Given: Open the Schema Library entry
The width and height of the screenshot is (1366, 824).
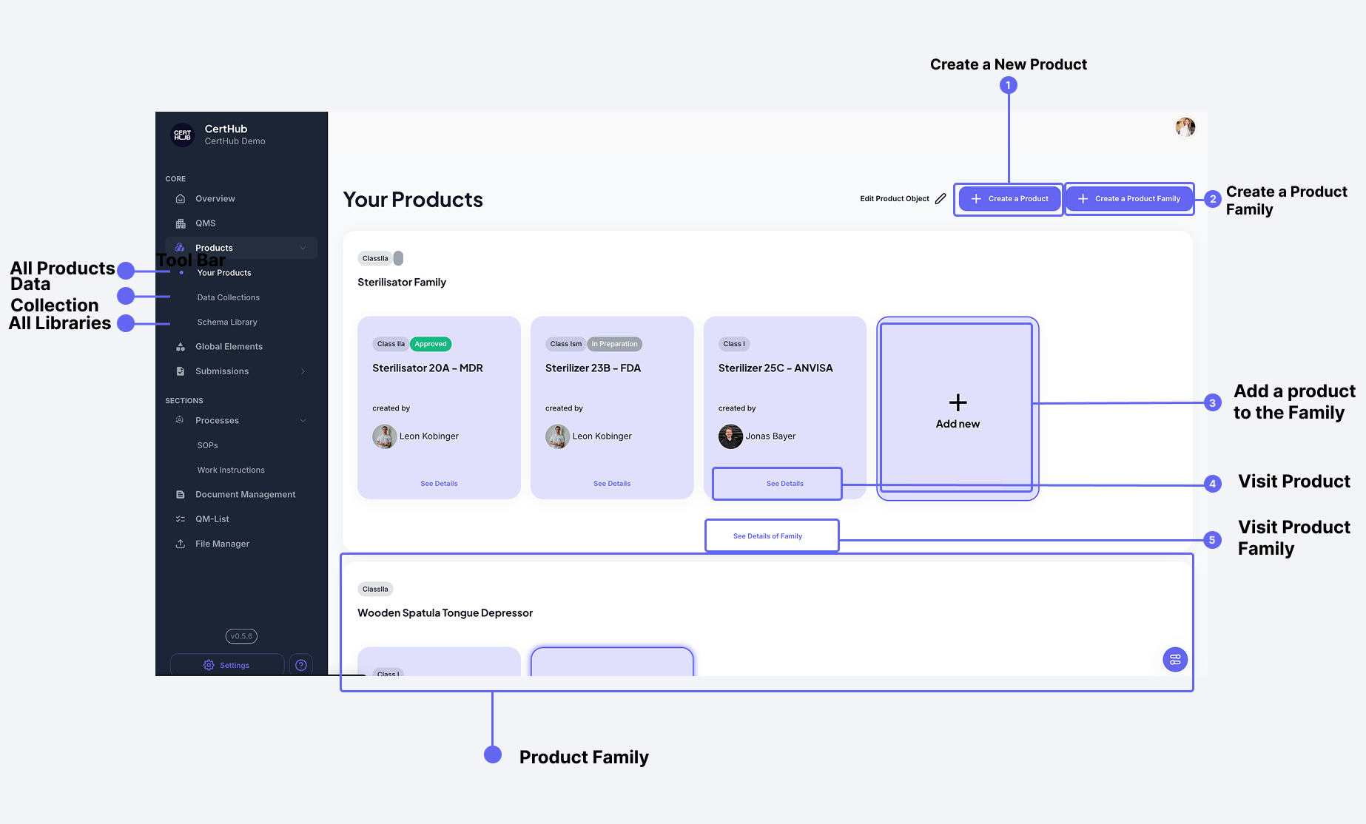Looking at the screenshot, I should coord(227,322).
